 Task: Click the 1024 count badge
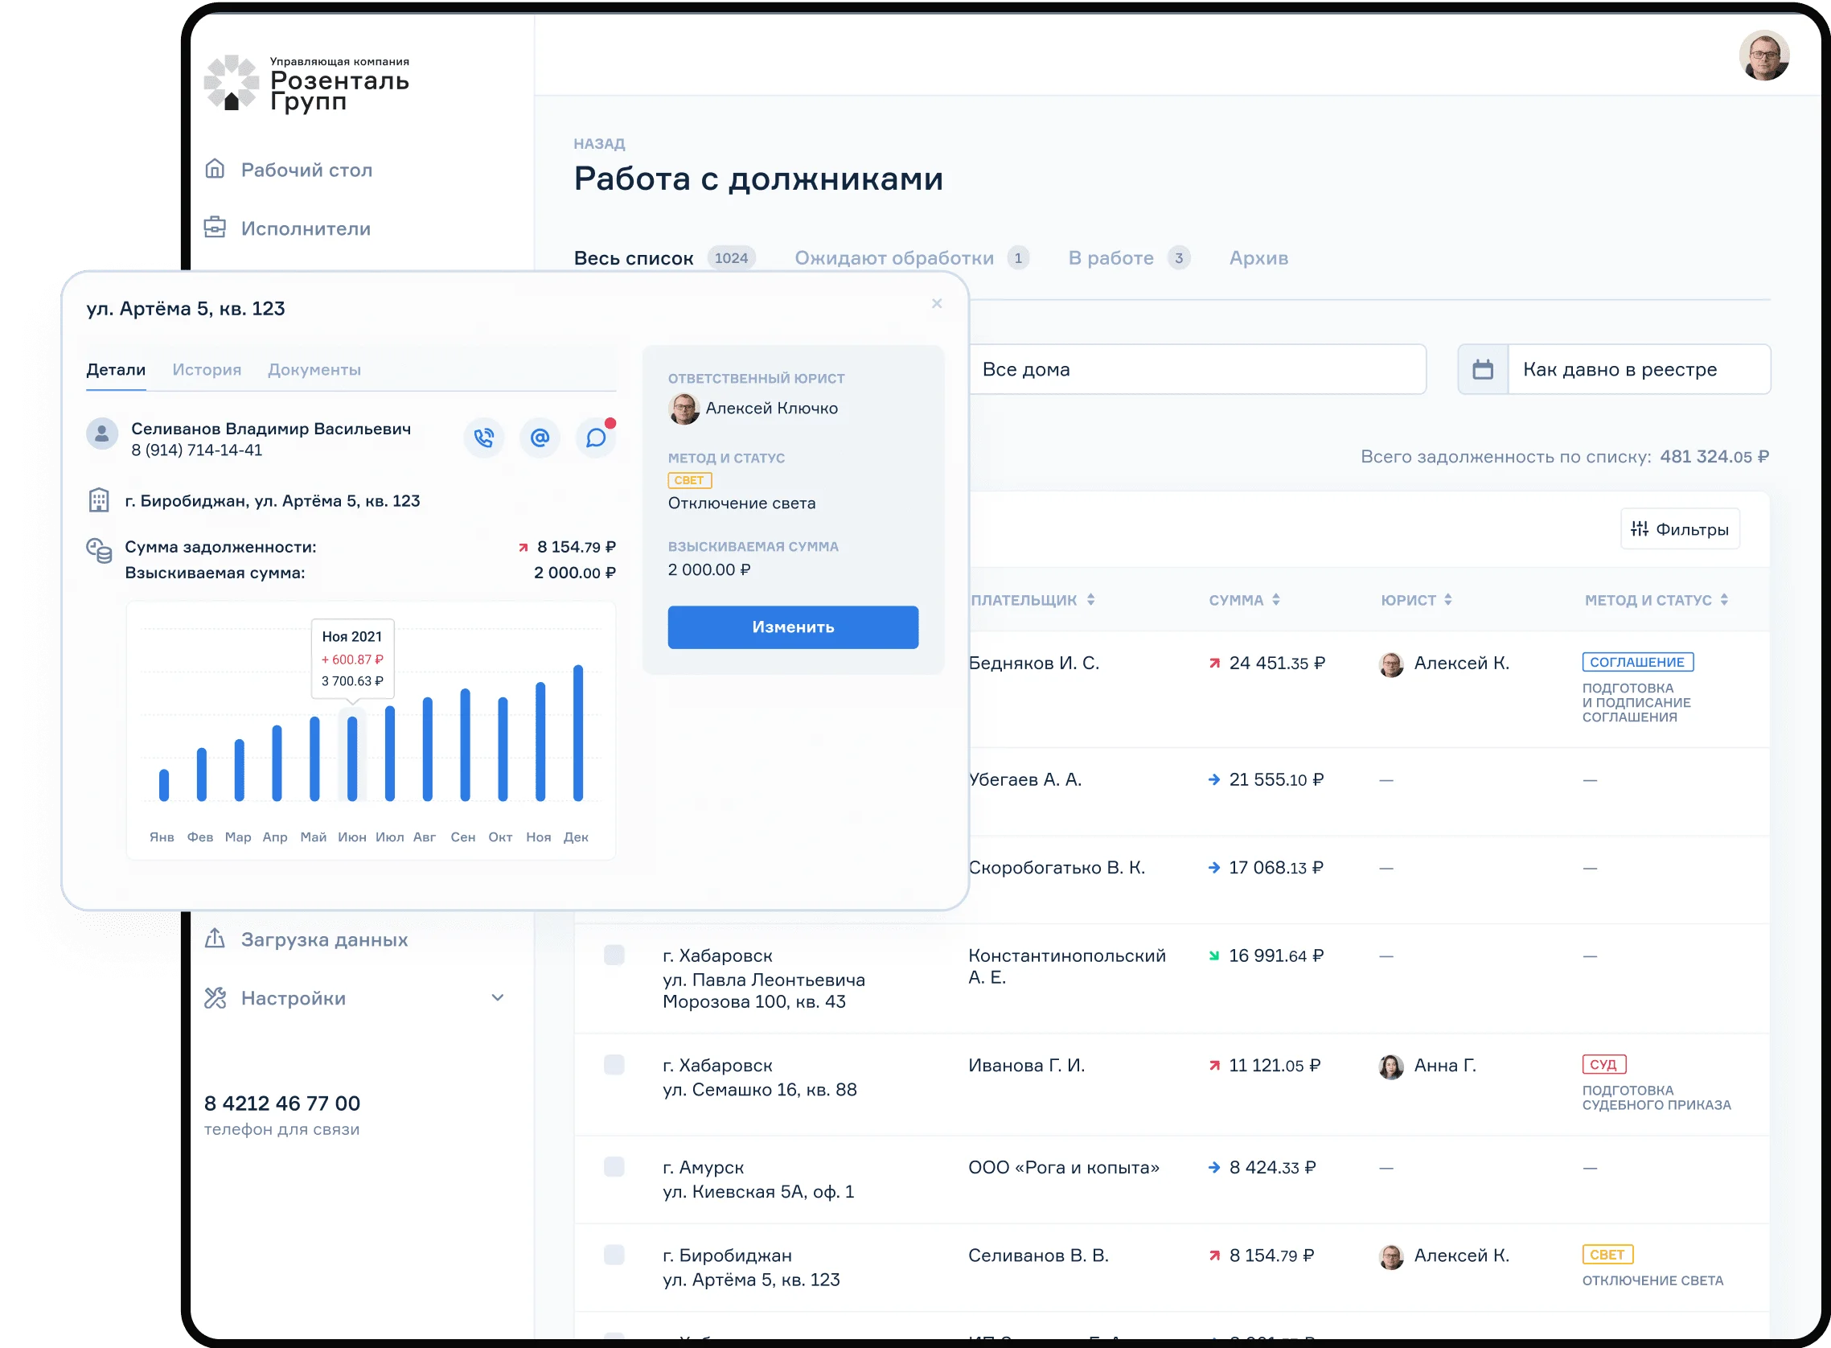click(731, 258)
